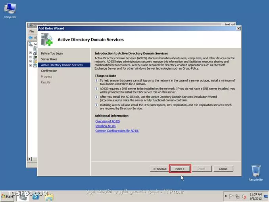
Task: Show hidden tray icons with the arrow
Action: (226, 196)
